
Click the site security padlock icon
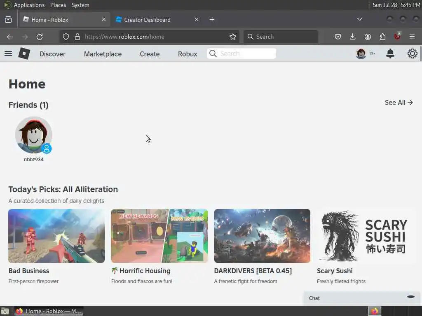[x=77, y=37]
